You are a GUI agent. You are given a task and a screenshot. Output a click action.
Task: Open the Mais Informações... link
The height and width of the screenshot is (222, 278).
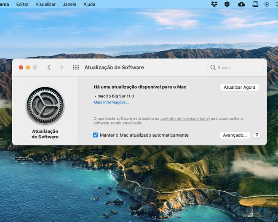pyautogui.click(x=111, y=102)
